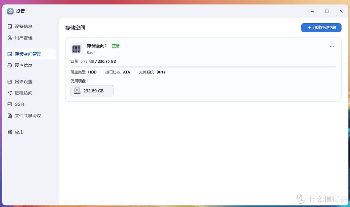This screenshot has height=207, width=350.
Task: Open 应用 via the apps grid icon
Action: 10,132
